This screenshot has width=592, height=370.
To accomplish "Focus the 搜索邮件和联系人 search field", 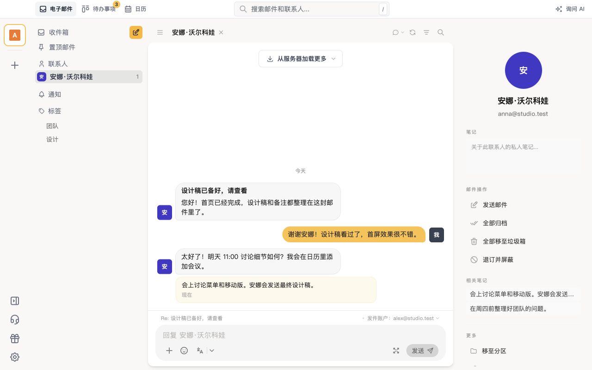I will pyautogui.click(x=312, y=9).
